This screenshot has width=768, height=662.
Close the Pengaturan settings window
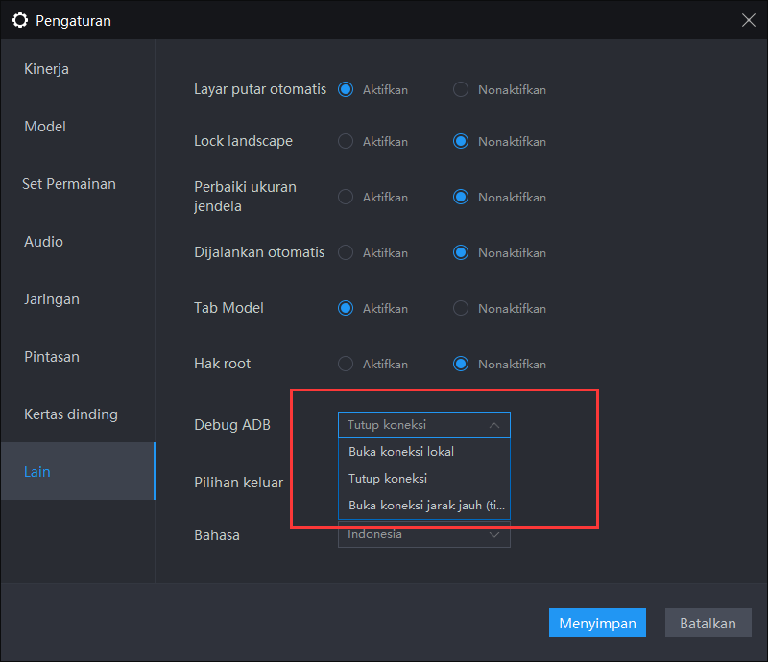pyautogui.click(x=748, y=20)
